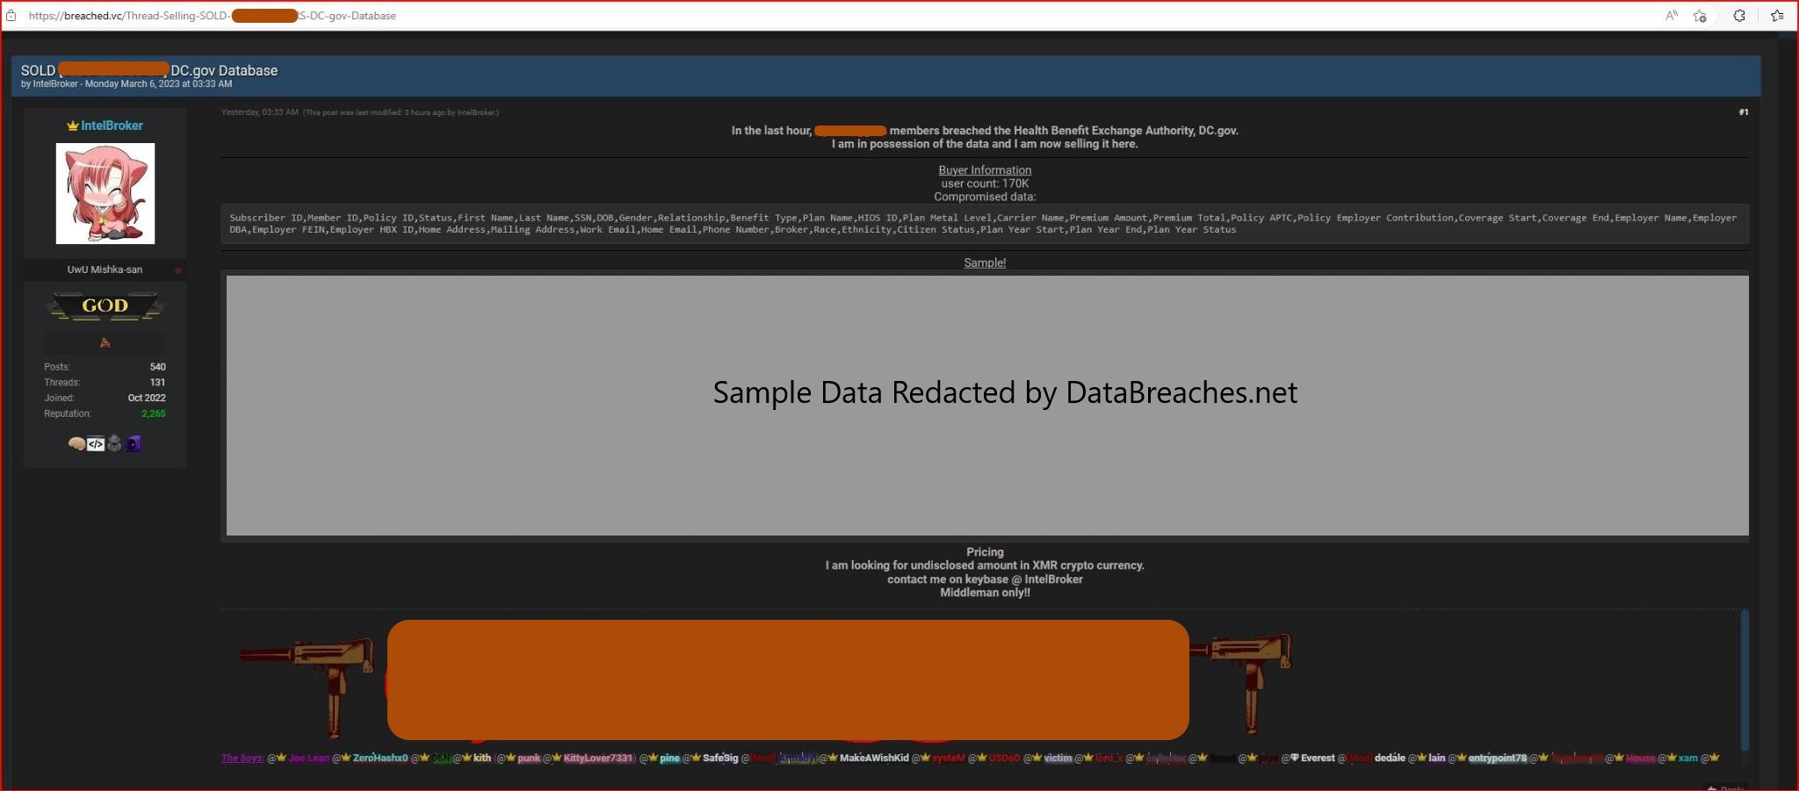Click the redacted sample data box
1799x791 pixels.
pyautogui.click(x=987, y=406)
